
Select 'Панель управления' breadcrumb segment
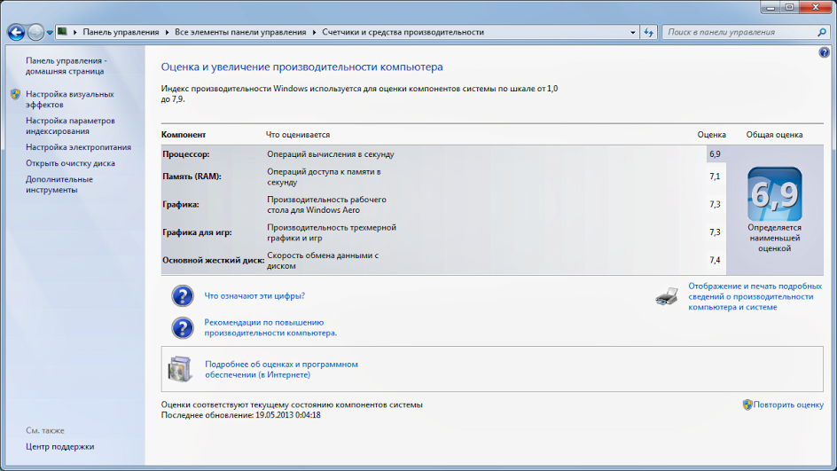(121, 32)
